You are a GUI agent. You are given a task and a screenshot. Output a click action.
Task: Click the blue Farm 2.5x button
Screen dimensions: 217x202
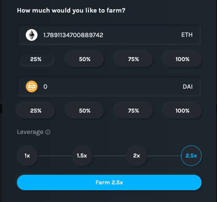pos(109,182)
